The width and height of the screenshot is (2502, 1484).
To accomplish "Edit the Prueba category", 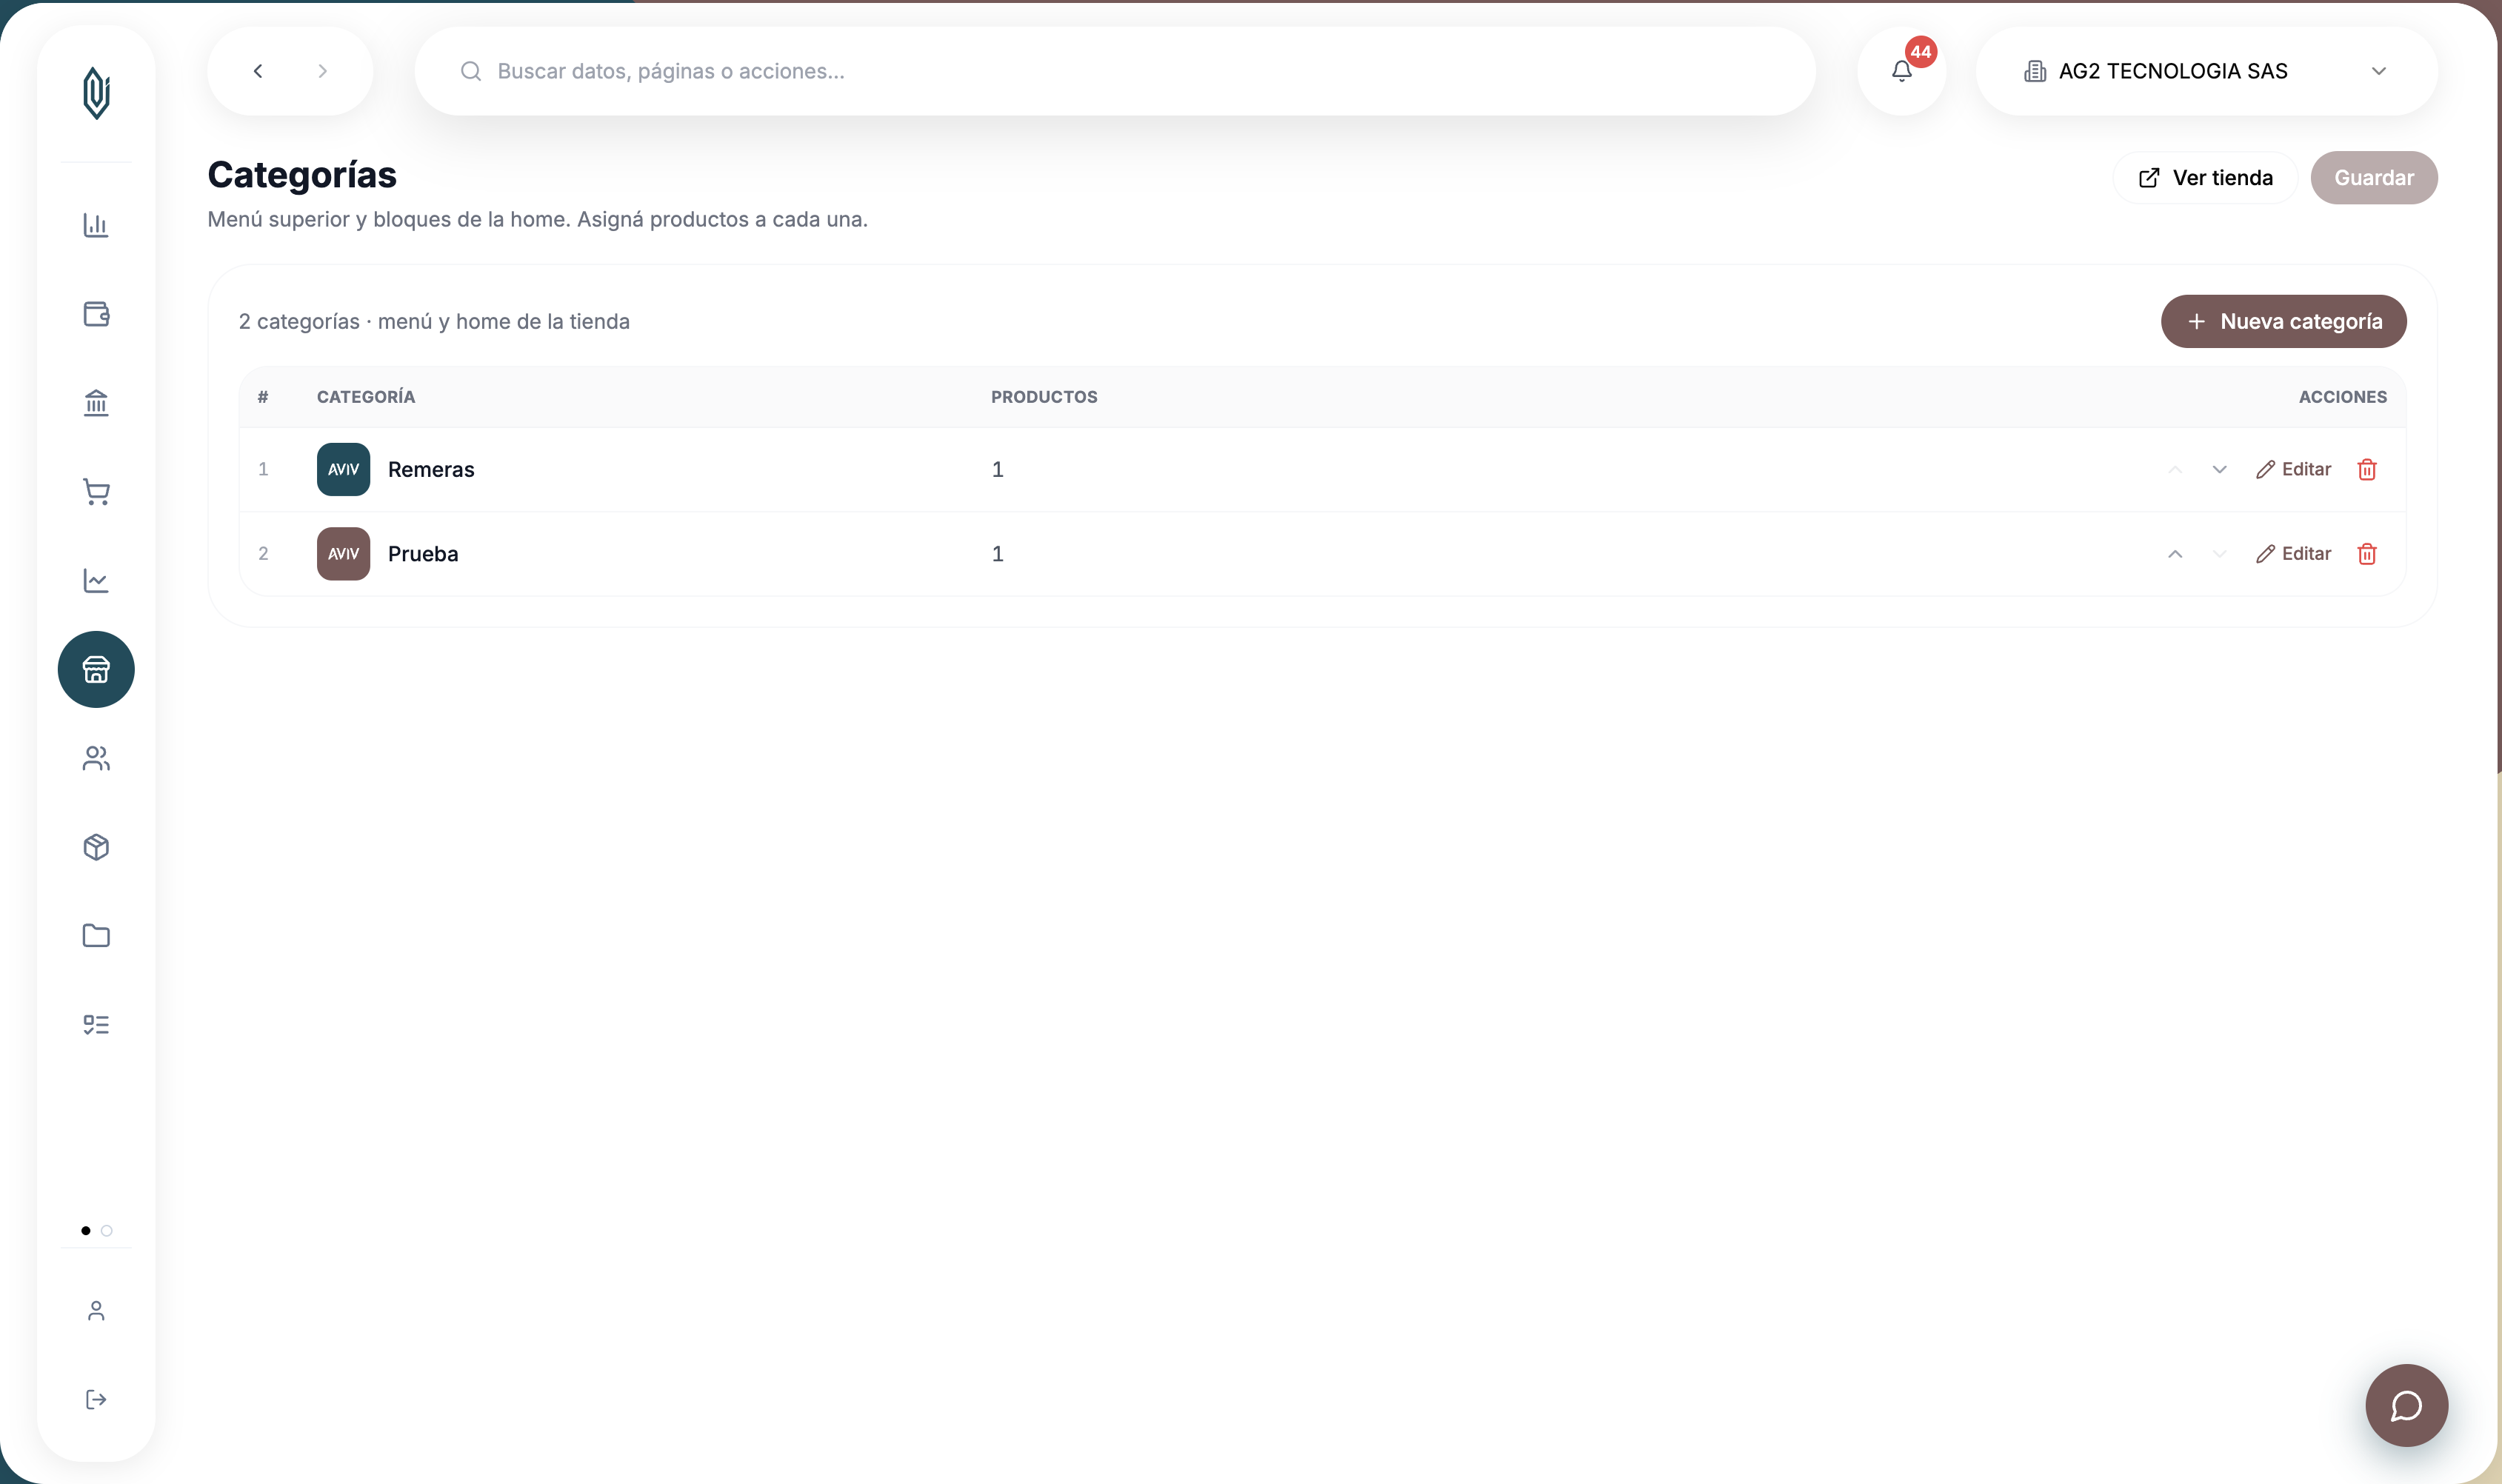I will tap(2293, 554).
